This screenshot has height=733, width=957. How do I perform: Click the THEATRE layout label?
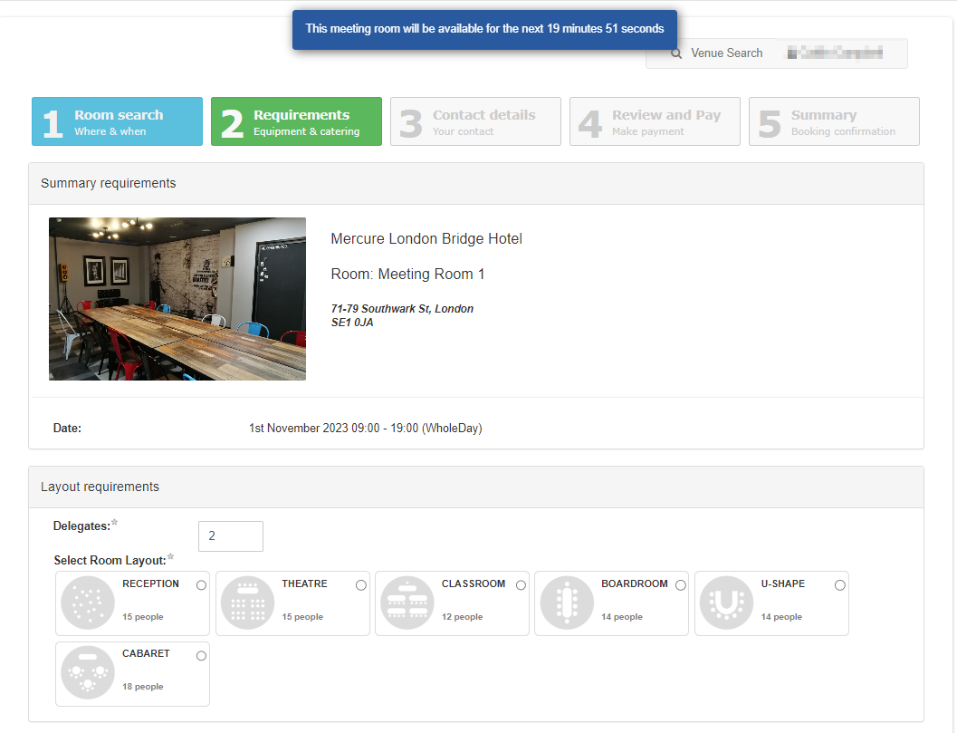click(x=304, y=584)
